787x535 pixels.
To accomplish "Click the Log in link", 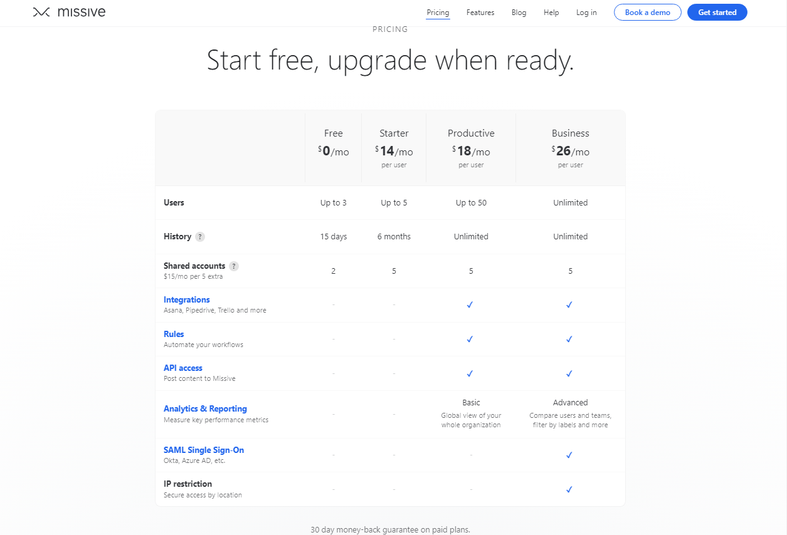I will [586, 13].
